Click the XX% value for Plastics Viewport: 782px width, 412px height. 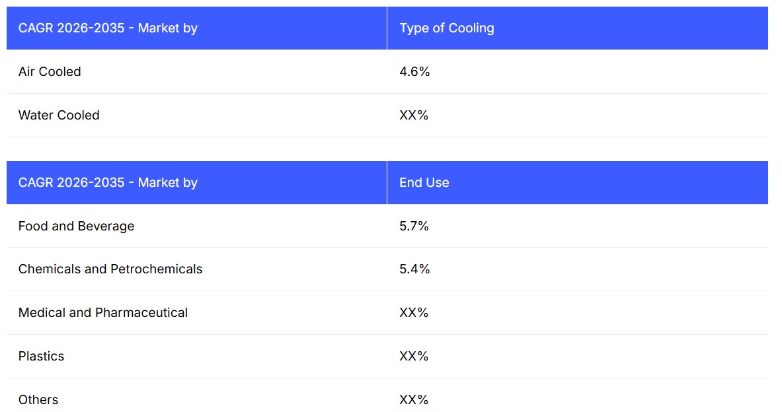pyautogui.click(x=414, y=357)
